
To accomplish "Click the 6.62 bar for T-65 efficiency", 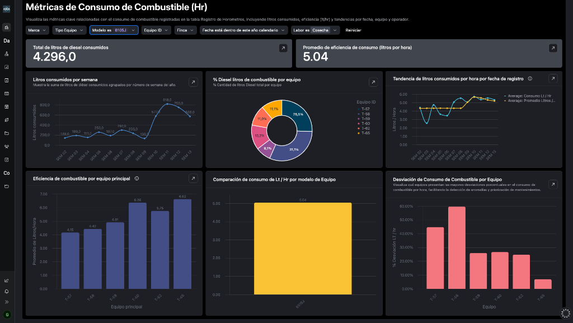I will click(x=182, y=244).
